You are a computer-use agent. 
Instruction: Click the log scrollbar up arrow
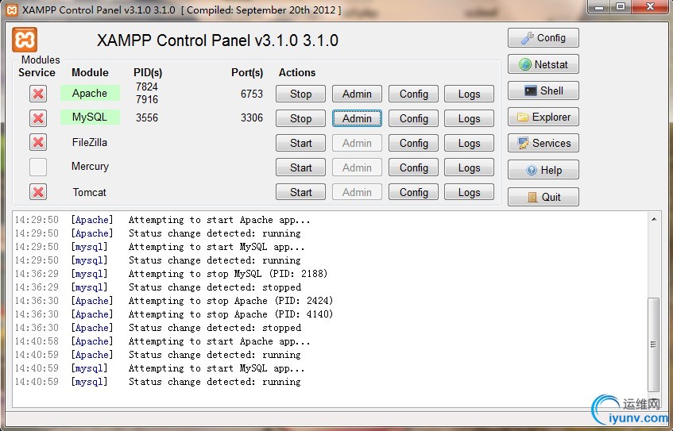coord(654,219)
